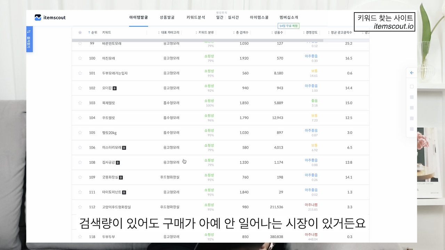Click the itemscout logo icon
This screenshot has width=445, height=250.
(x=39, y=17)
